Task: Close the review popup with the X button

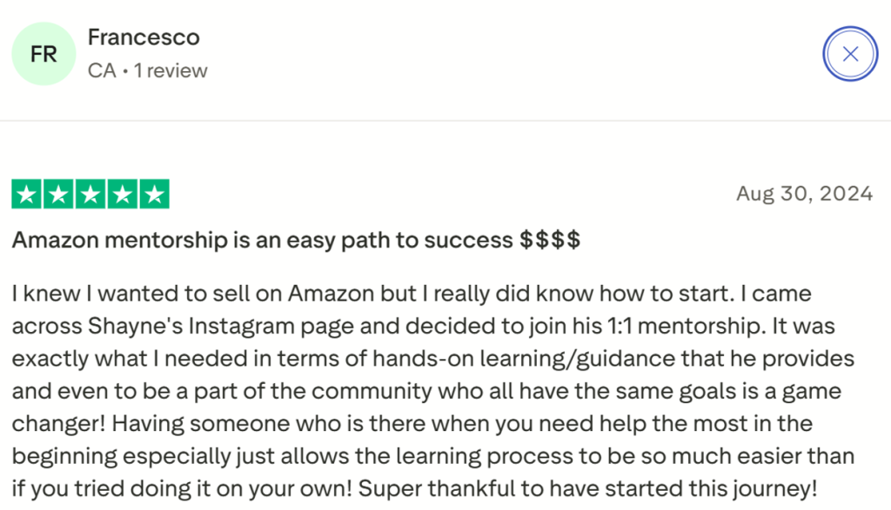Action: coord(850,53)
